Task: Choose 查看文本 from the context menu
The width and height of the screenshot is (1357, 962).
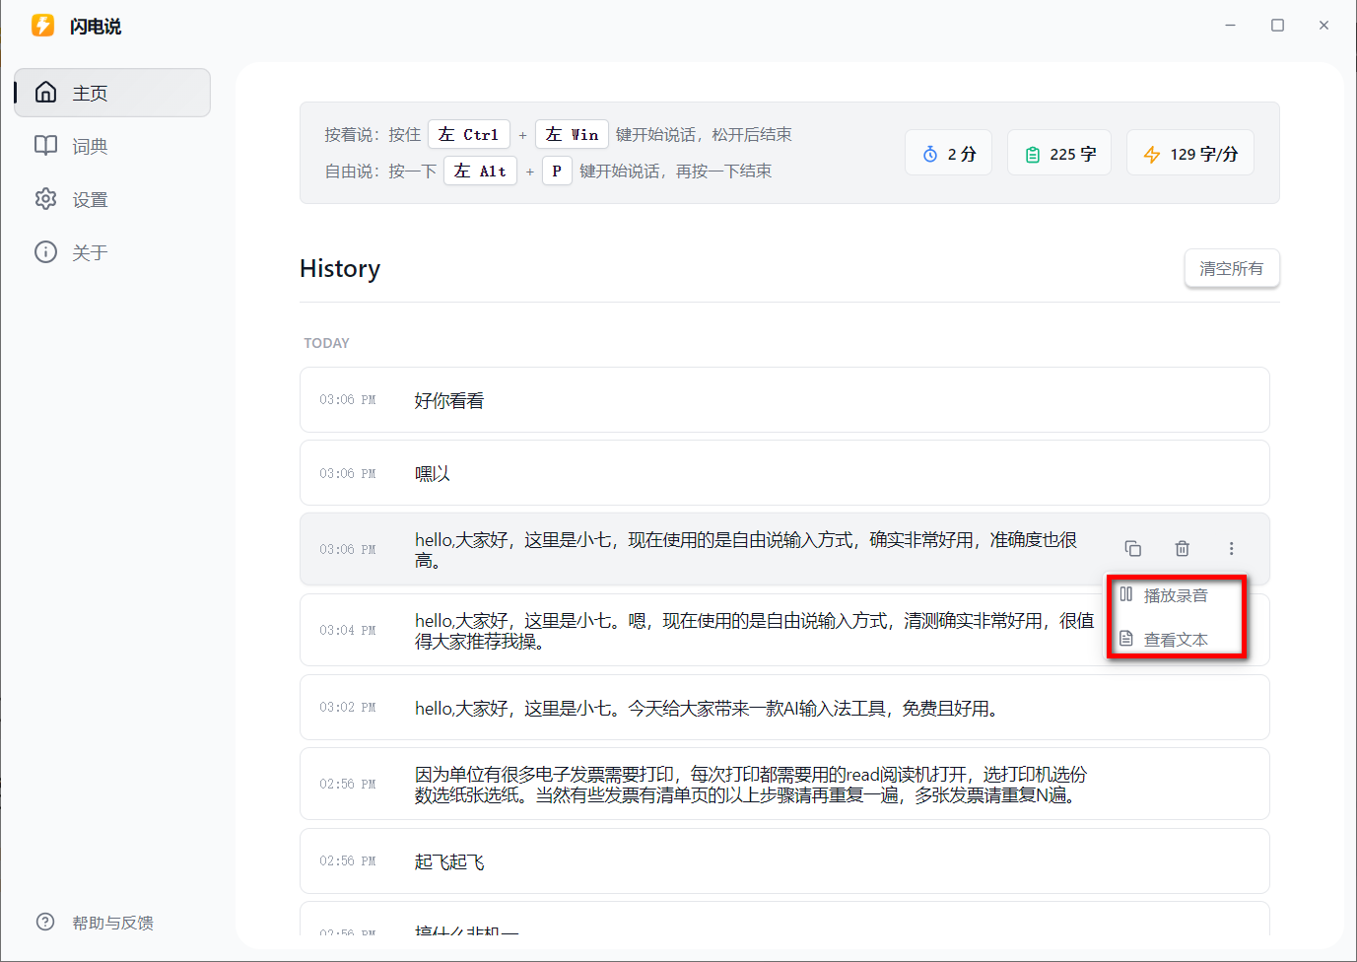Action: [x=1175, y=639]
